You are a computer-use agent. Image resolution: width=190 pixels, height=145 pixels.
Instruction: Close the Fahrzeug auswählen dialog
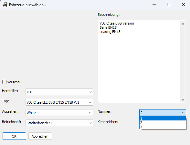pyautogui.click(x=184, y=5)
